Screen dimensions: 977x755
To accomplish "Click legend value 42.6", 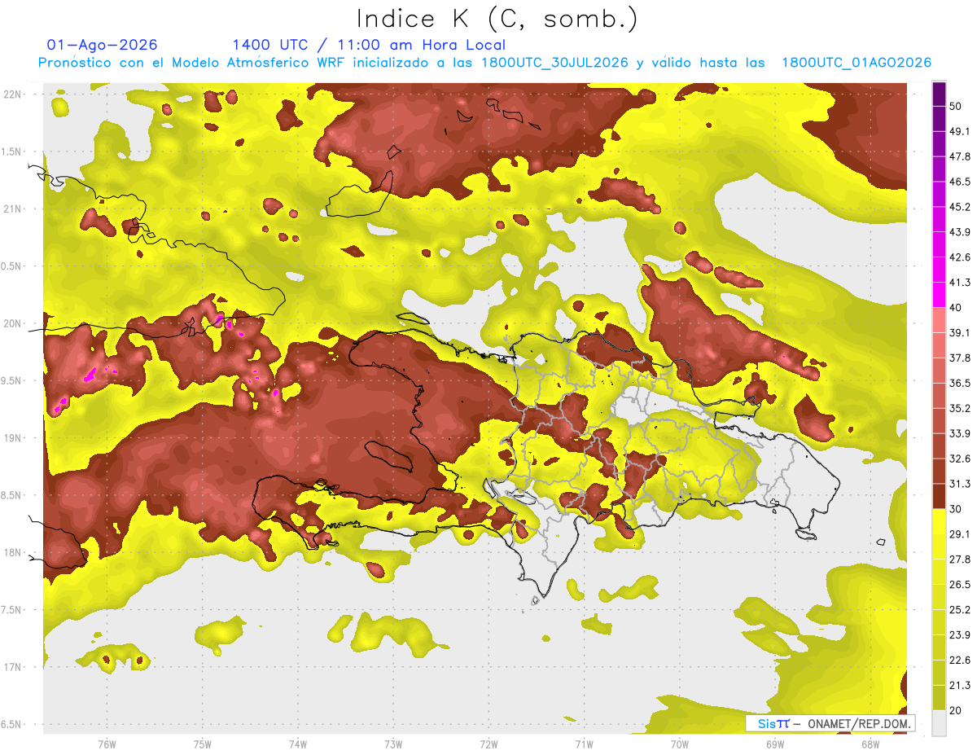I will pos(959,257).
